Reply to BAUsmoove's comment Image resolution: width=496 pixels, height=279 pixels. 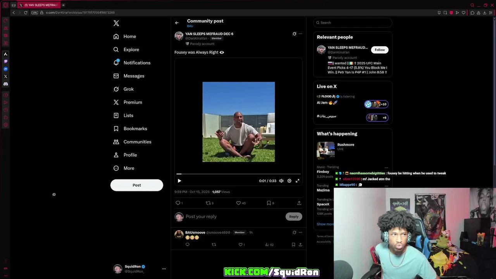coord(188,245)
